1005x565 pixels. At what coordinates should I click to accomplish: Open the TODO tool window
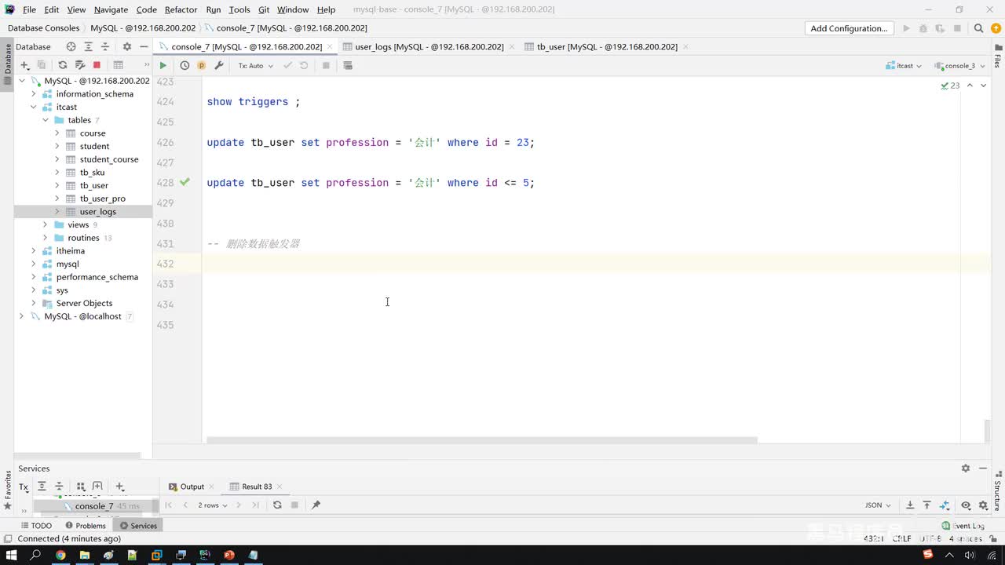point(36,526)
